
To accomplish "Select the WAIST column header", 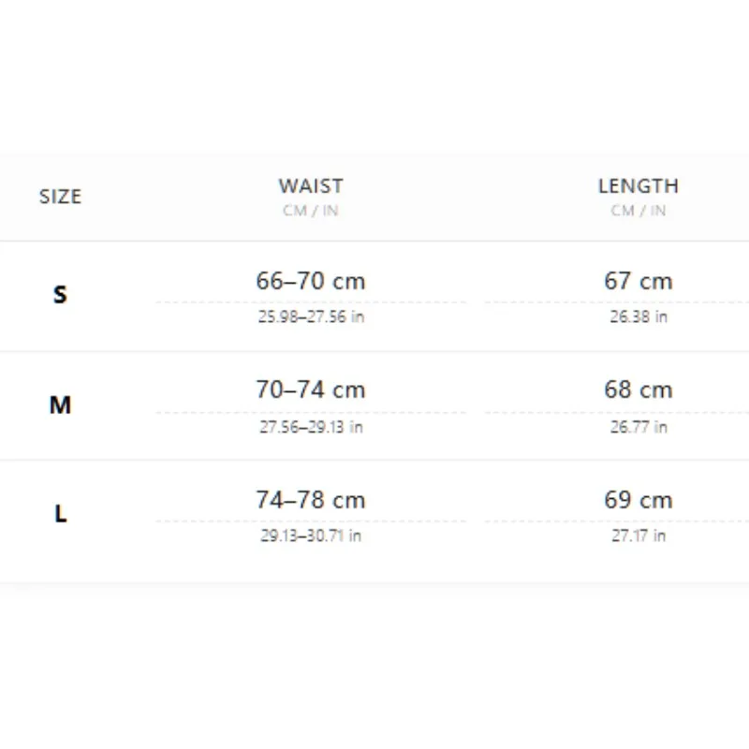I will click(x=311, y=185).
